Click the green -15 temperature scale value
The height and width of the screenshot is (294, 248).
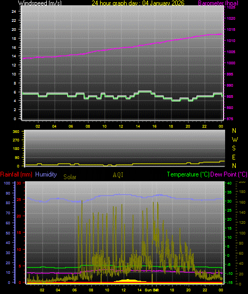[230, 283]
